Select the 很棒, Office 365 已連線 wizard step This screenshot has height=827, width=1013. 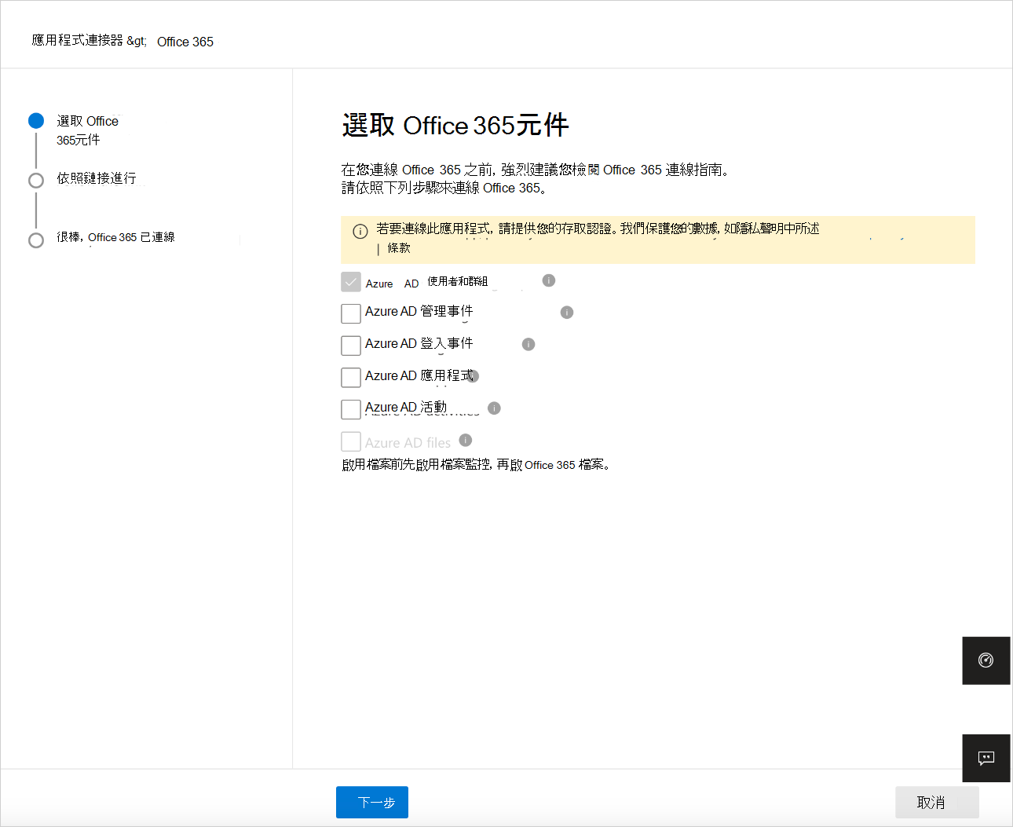point(115,237)
